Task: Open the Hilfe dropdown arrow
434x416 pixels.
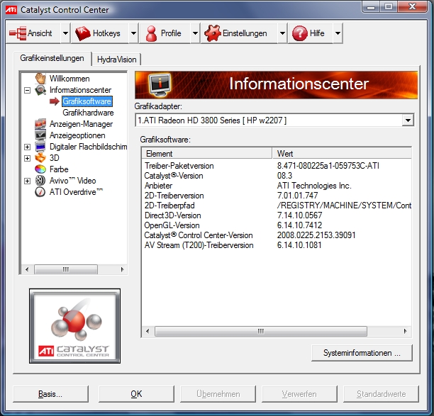Action: (338, 33)
